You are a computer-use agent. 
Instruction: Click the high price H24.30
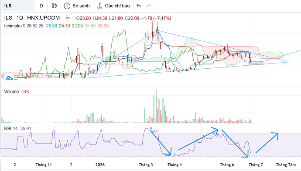tap(100, 18)
